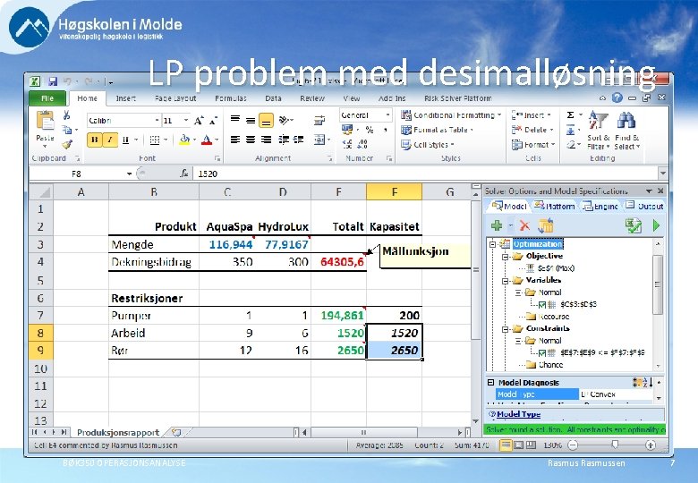Click the Align Text Left icon
This screenshot has width=698, height=483.
[235, 140]
